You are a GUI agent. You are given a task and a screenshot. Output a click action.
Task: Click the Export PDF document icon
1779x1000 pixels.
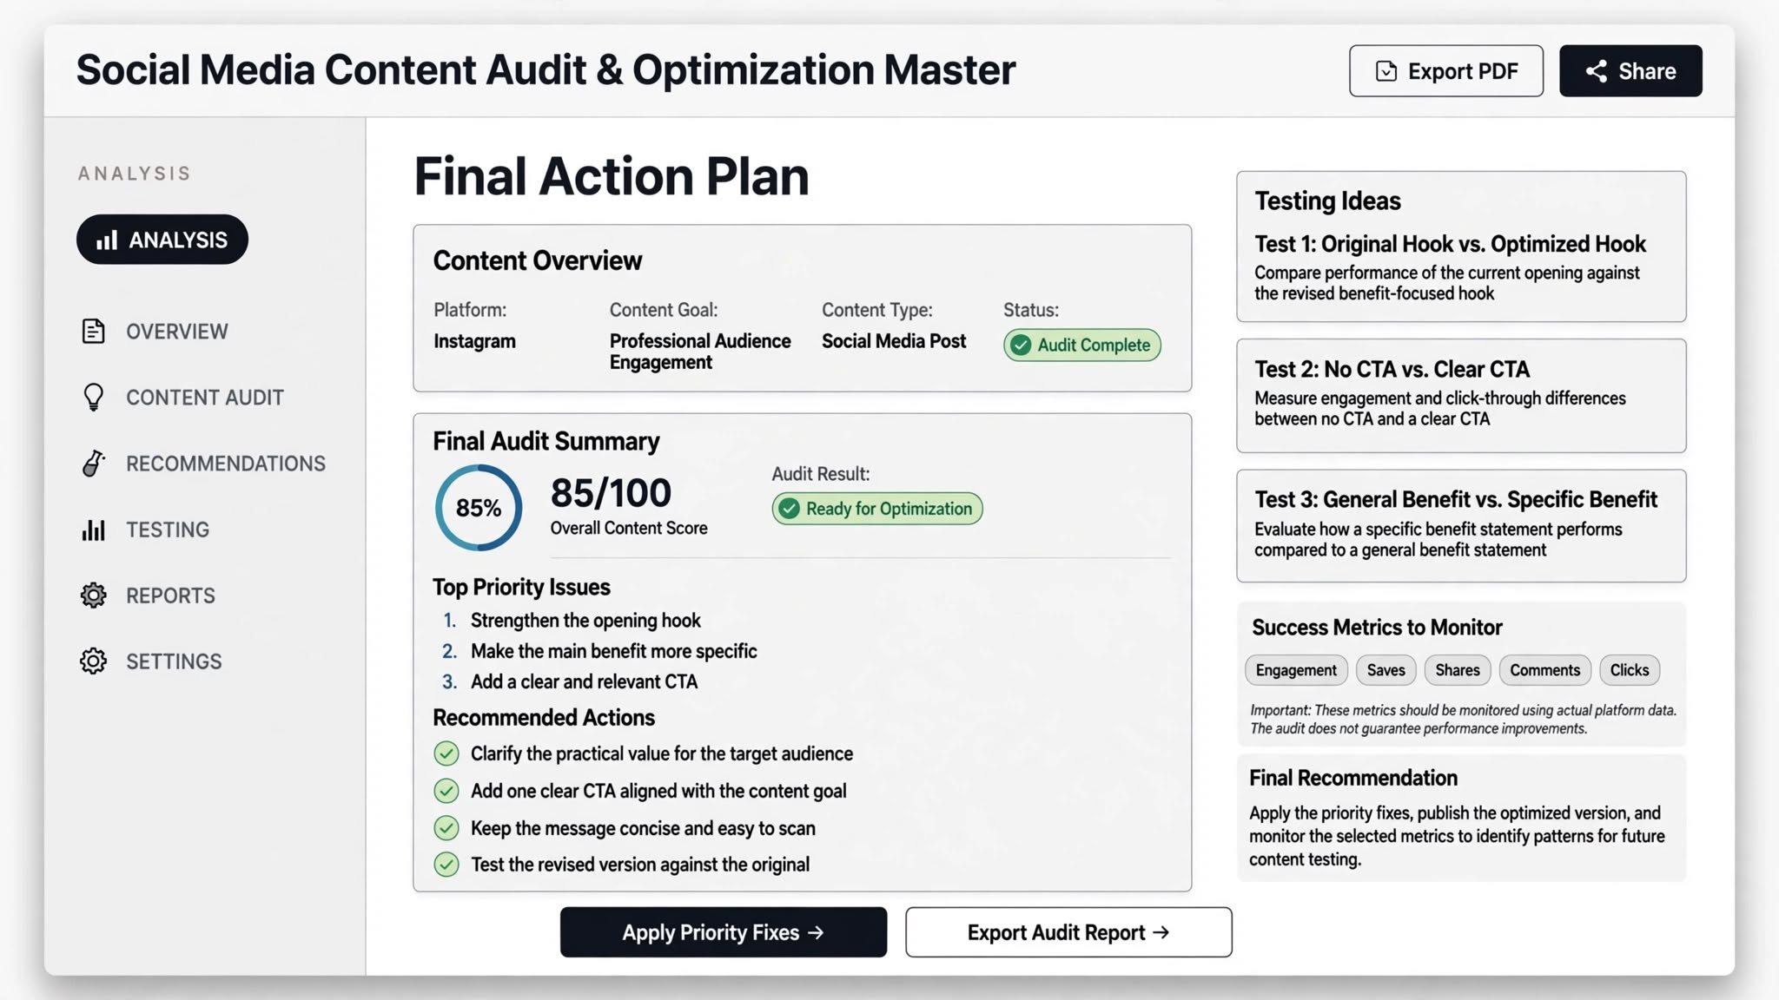tap(1386, 71)
